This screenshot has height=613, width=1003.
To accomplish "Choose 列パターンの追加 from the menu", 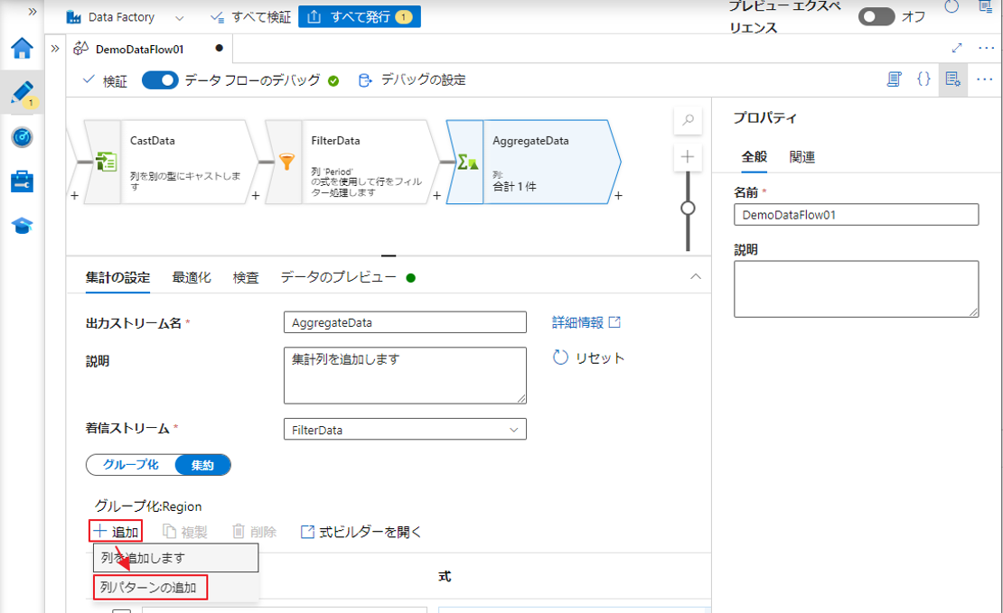I will pos(150,588).
